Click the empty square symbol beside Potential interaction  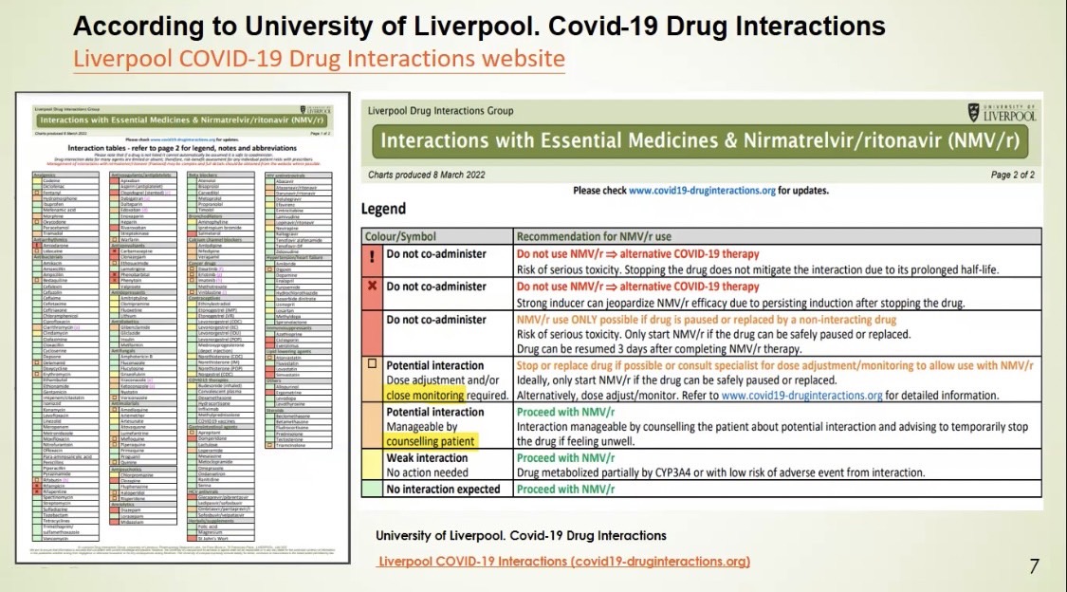372,364
